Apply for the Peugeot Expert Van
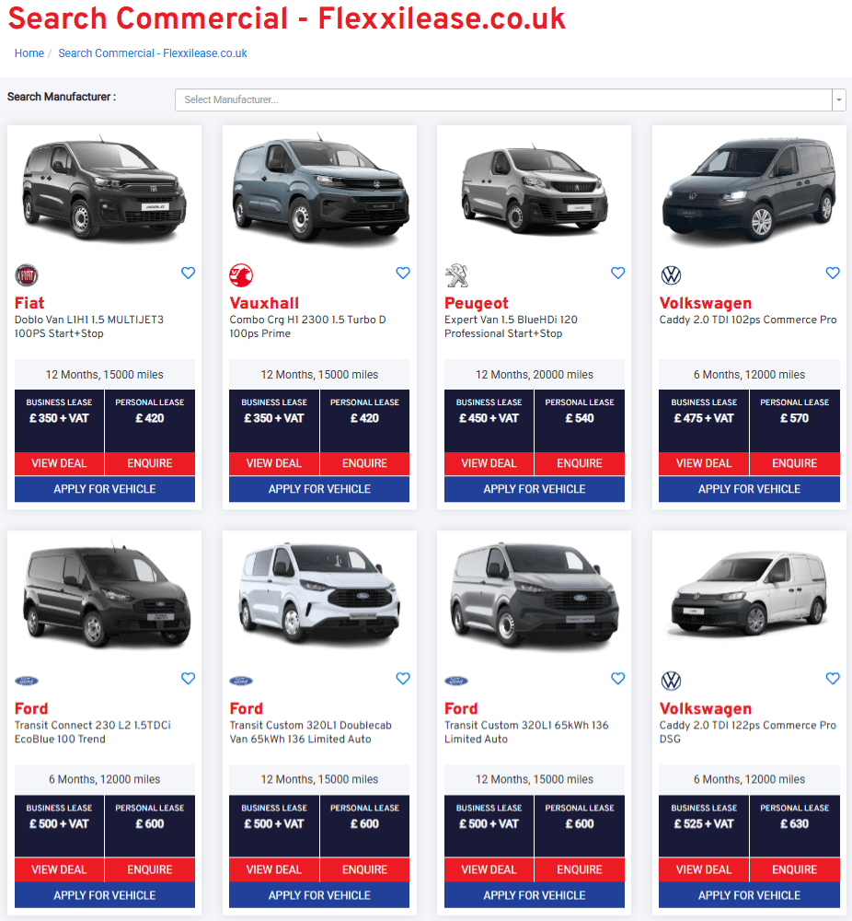Viewport: 852px width, 921px height. (534, 489)
